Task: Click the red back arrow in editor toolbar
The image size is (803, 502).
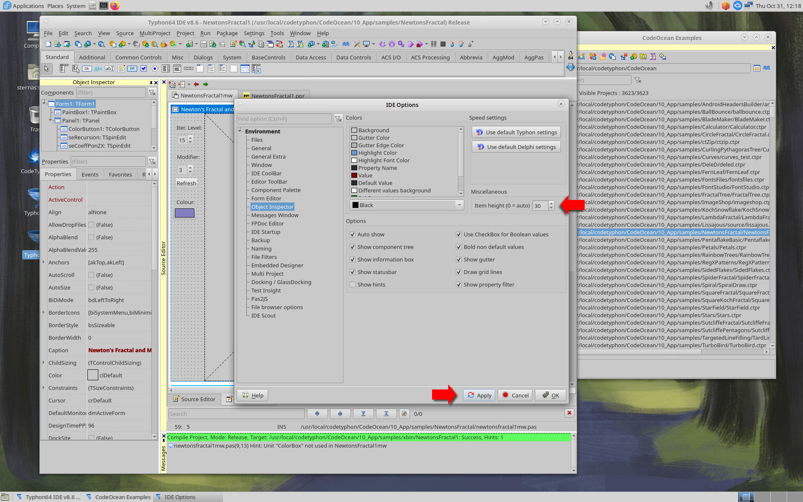Action: click(196, 85)
